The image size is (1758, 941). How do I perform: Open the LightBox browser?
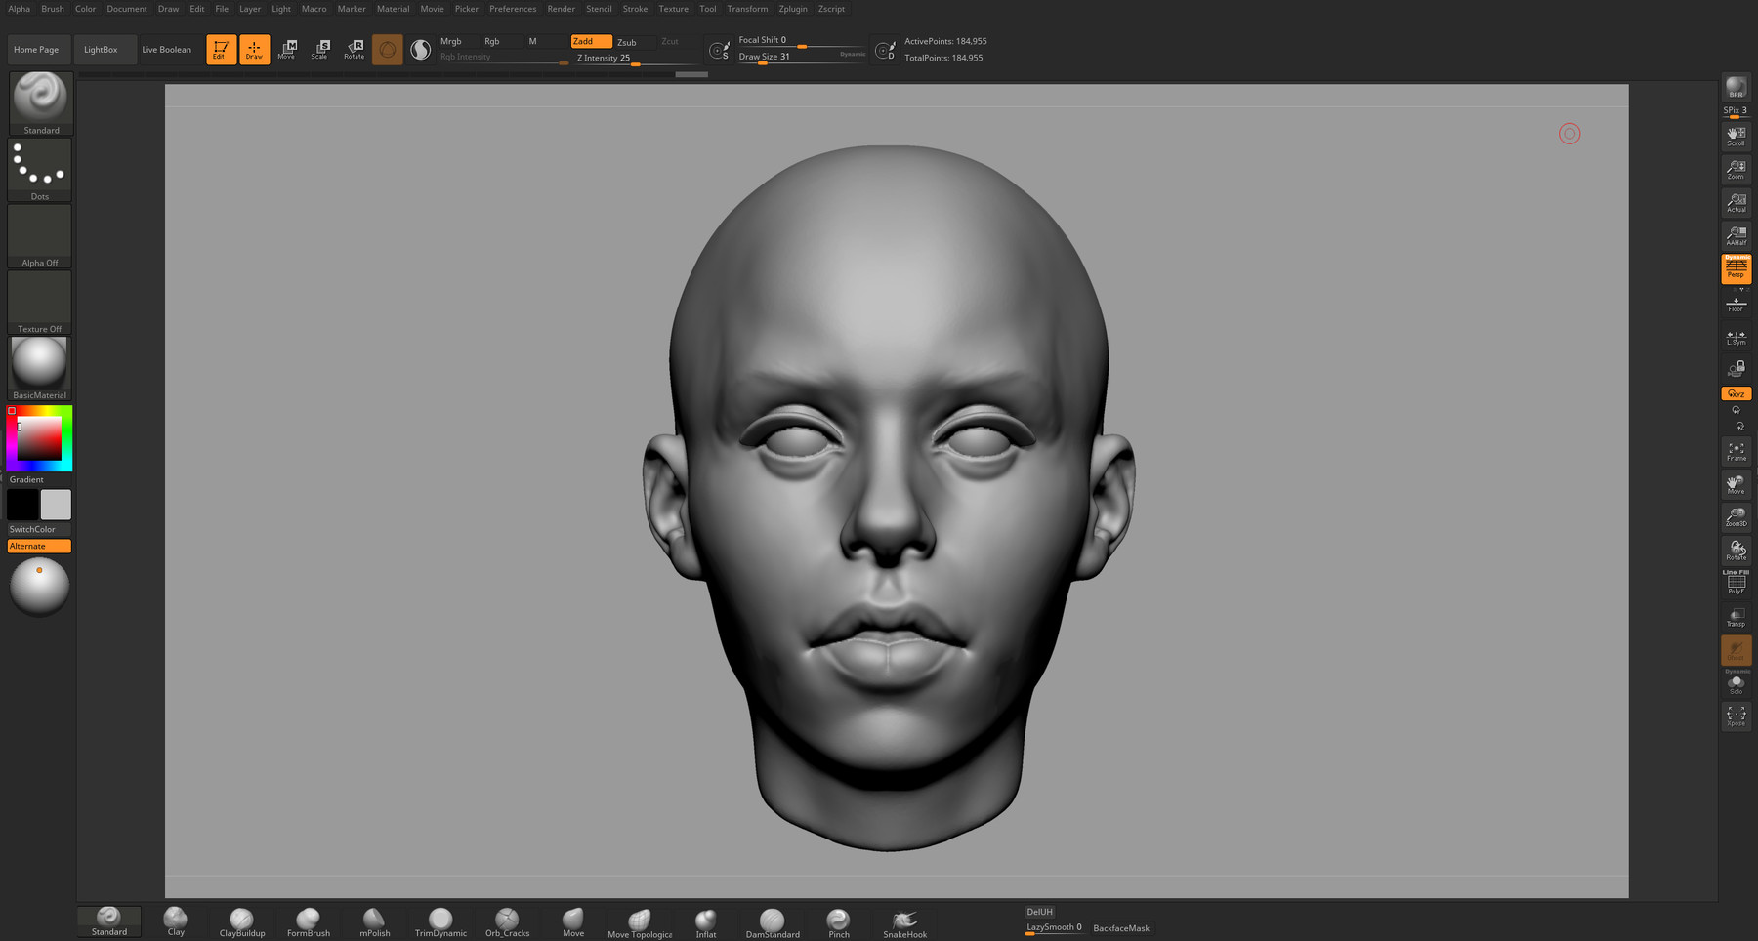click(105, 49)
